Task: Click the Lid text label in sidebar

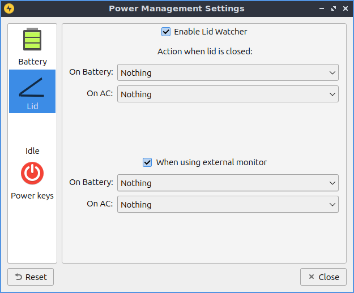Action: point(32,106)
